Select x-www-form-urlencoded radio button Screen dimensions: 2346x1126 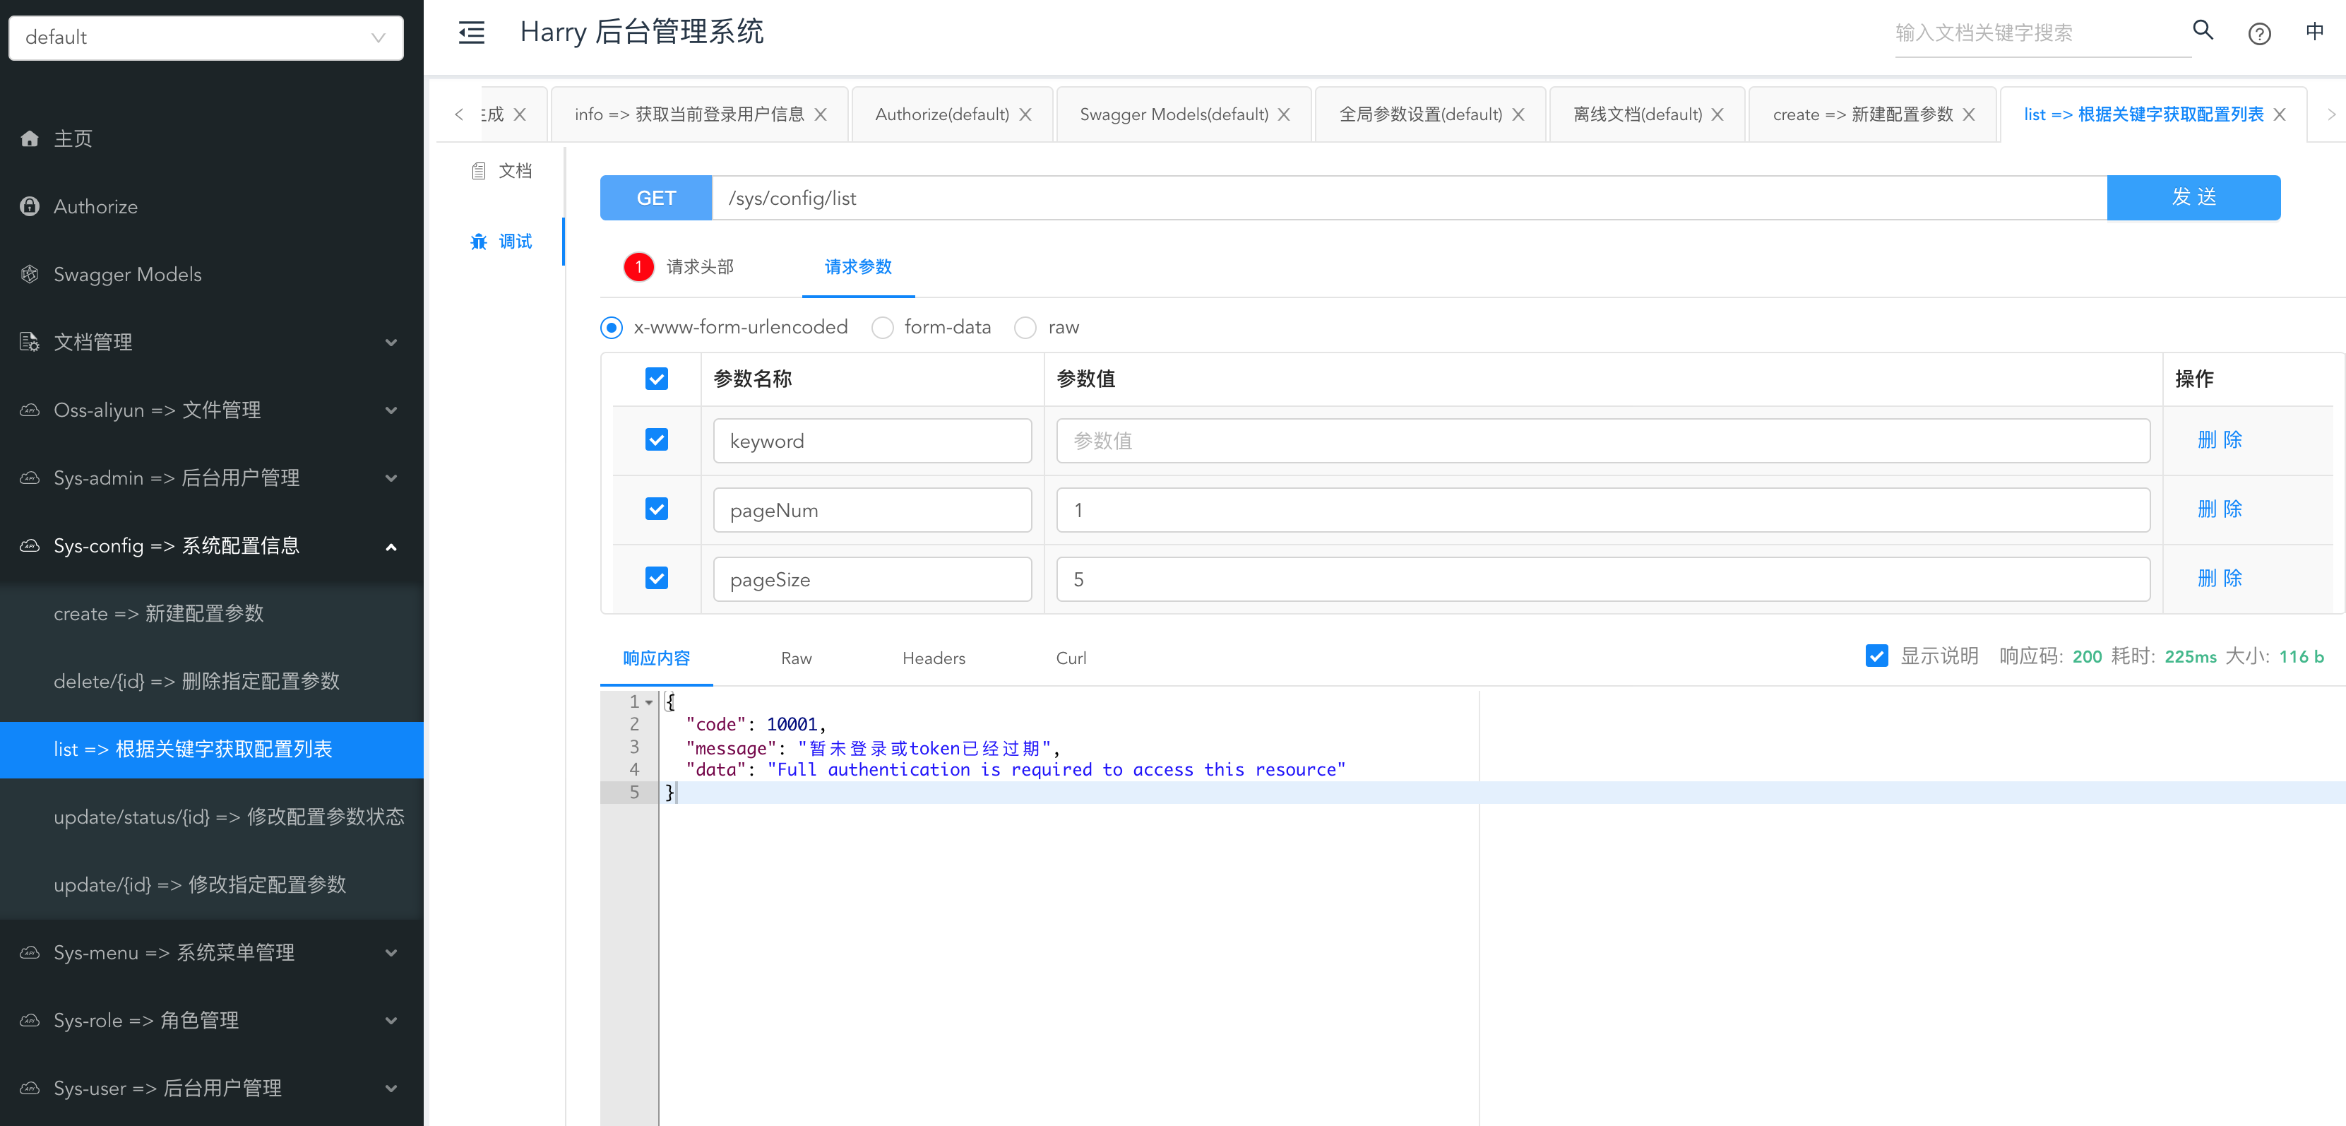click(614, 326)
